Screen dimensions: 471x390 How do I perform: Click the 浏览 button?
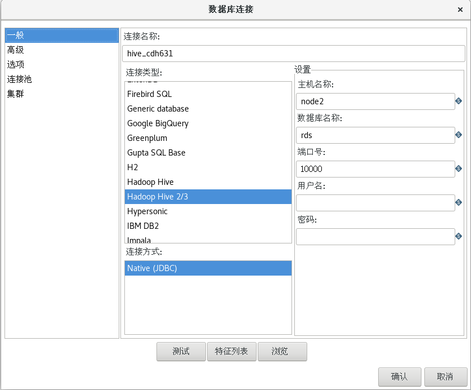[x=282, y=352]
